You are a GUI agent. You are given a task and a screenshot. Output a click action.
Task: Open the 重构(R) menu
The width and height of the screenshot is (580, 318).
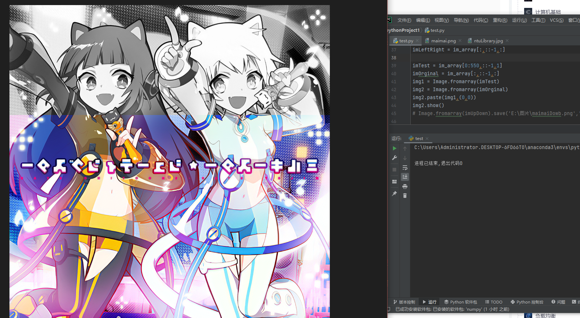pos(500,20)
